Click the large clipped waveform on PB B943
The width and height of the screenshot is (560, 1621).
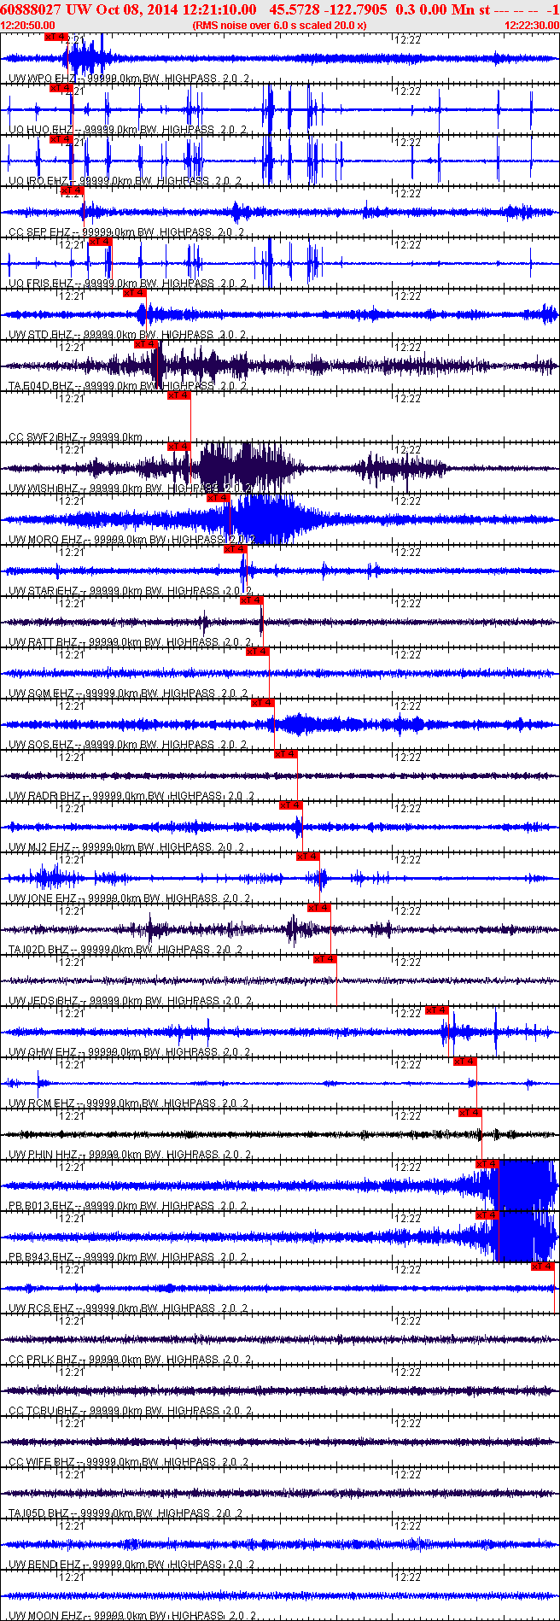pos(526,1237)
